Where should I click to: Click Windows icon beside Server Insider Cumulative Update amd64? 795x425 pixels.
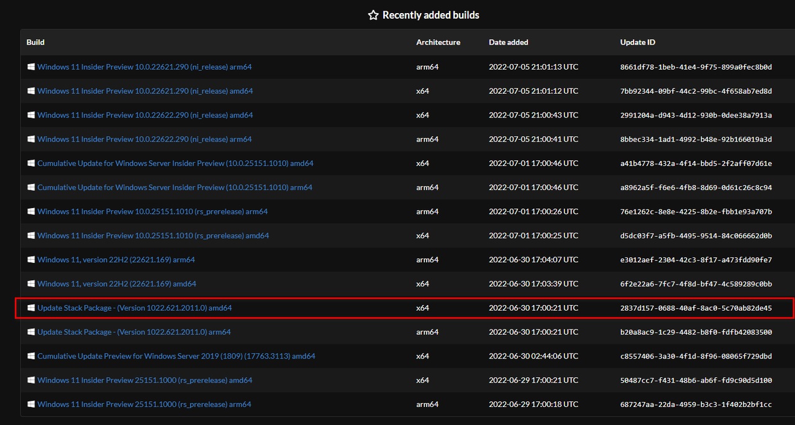[31, 163]
